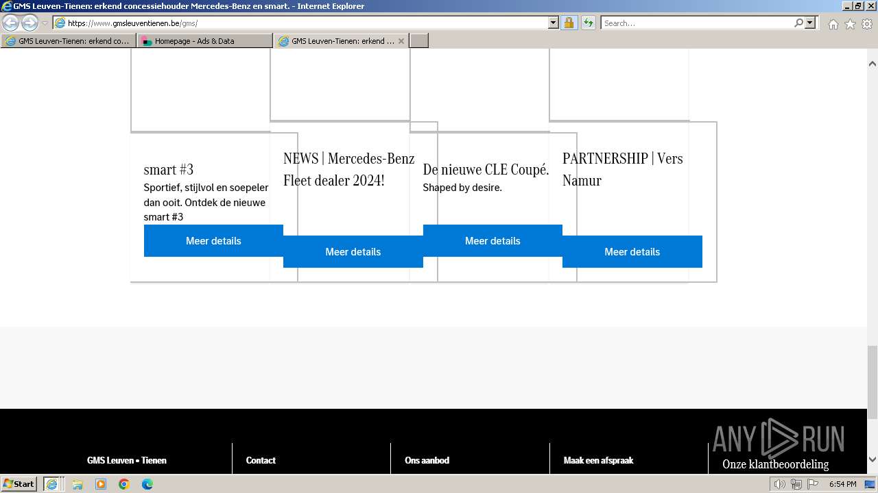Open the recent pages dropdown beside the forward arrow

pos(45,23)
